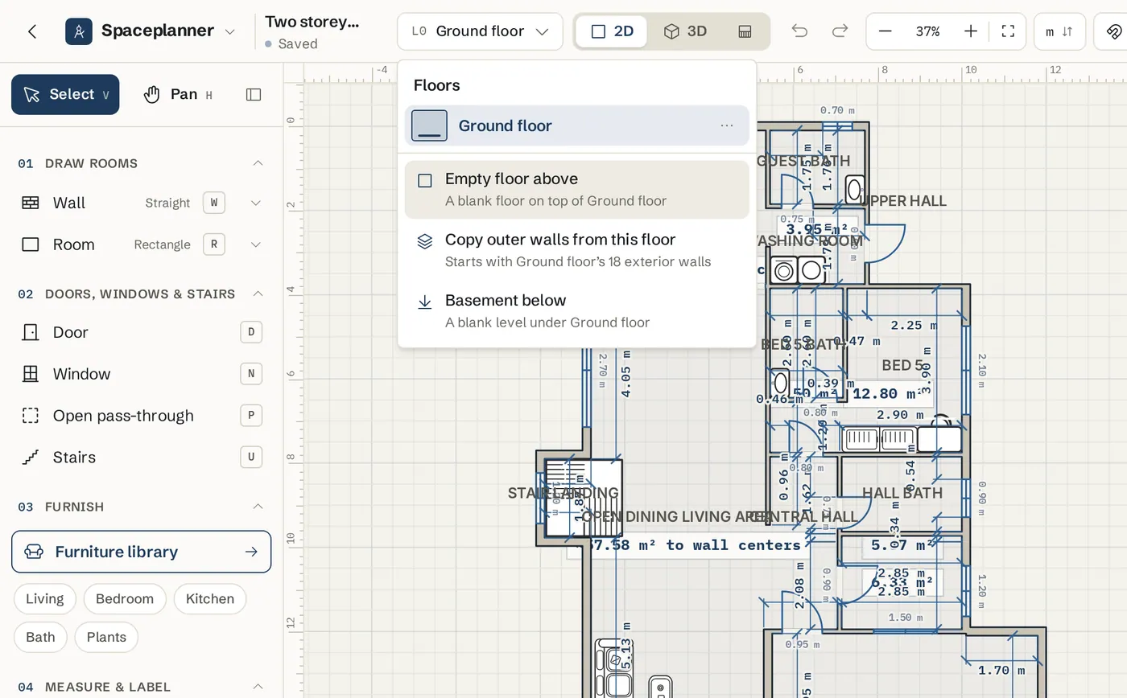Open the Wall type dropdown chevron
Image resolution: width=1127 pixels, height=698 pixels.
[x=256, y=203]
